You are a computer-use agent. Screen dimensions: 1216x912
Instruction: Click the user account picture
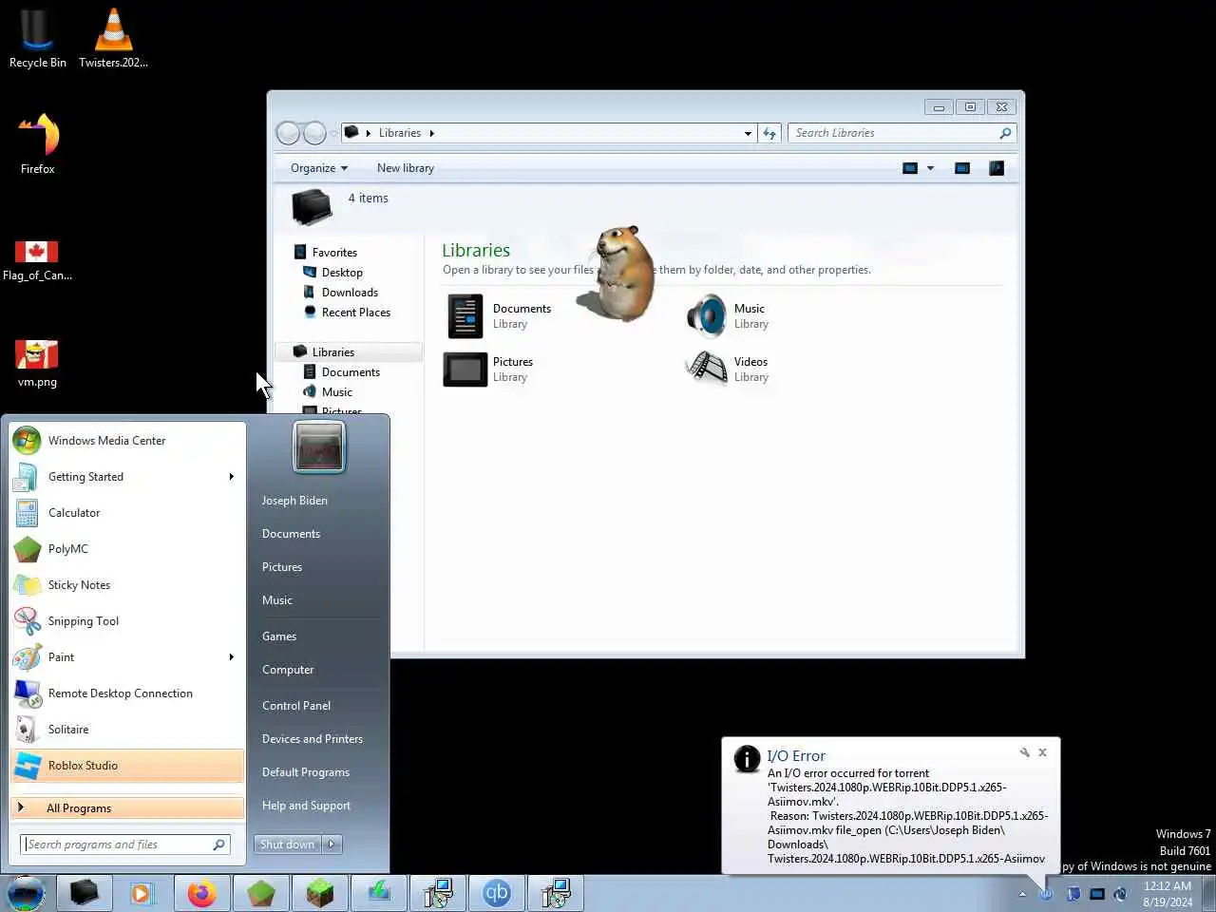(319, 446)
